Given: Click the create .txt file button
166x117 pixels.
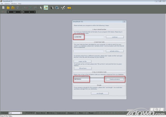Looking at the screenshot, I should pos(82,61).
